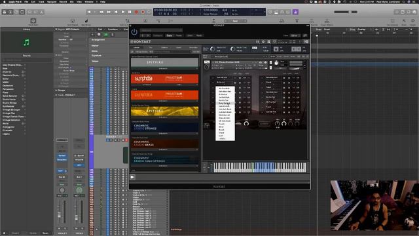The image size is (419, 236).
Task: Open Cinematic Studio Strings library tile
Action: tap(164, 127)
